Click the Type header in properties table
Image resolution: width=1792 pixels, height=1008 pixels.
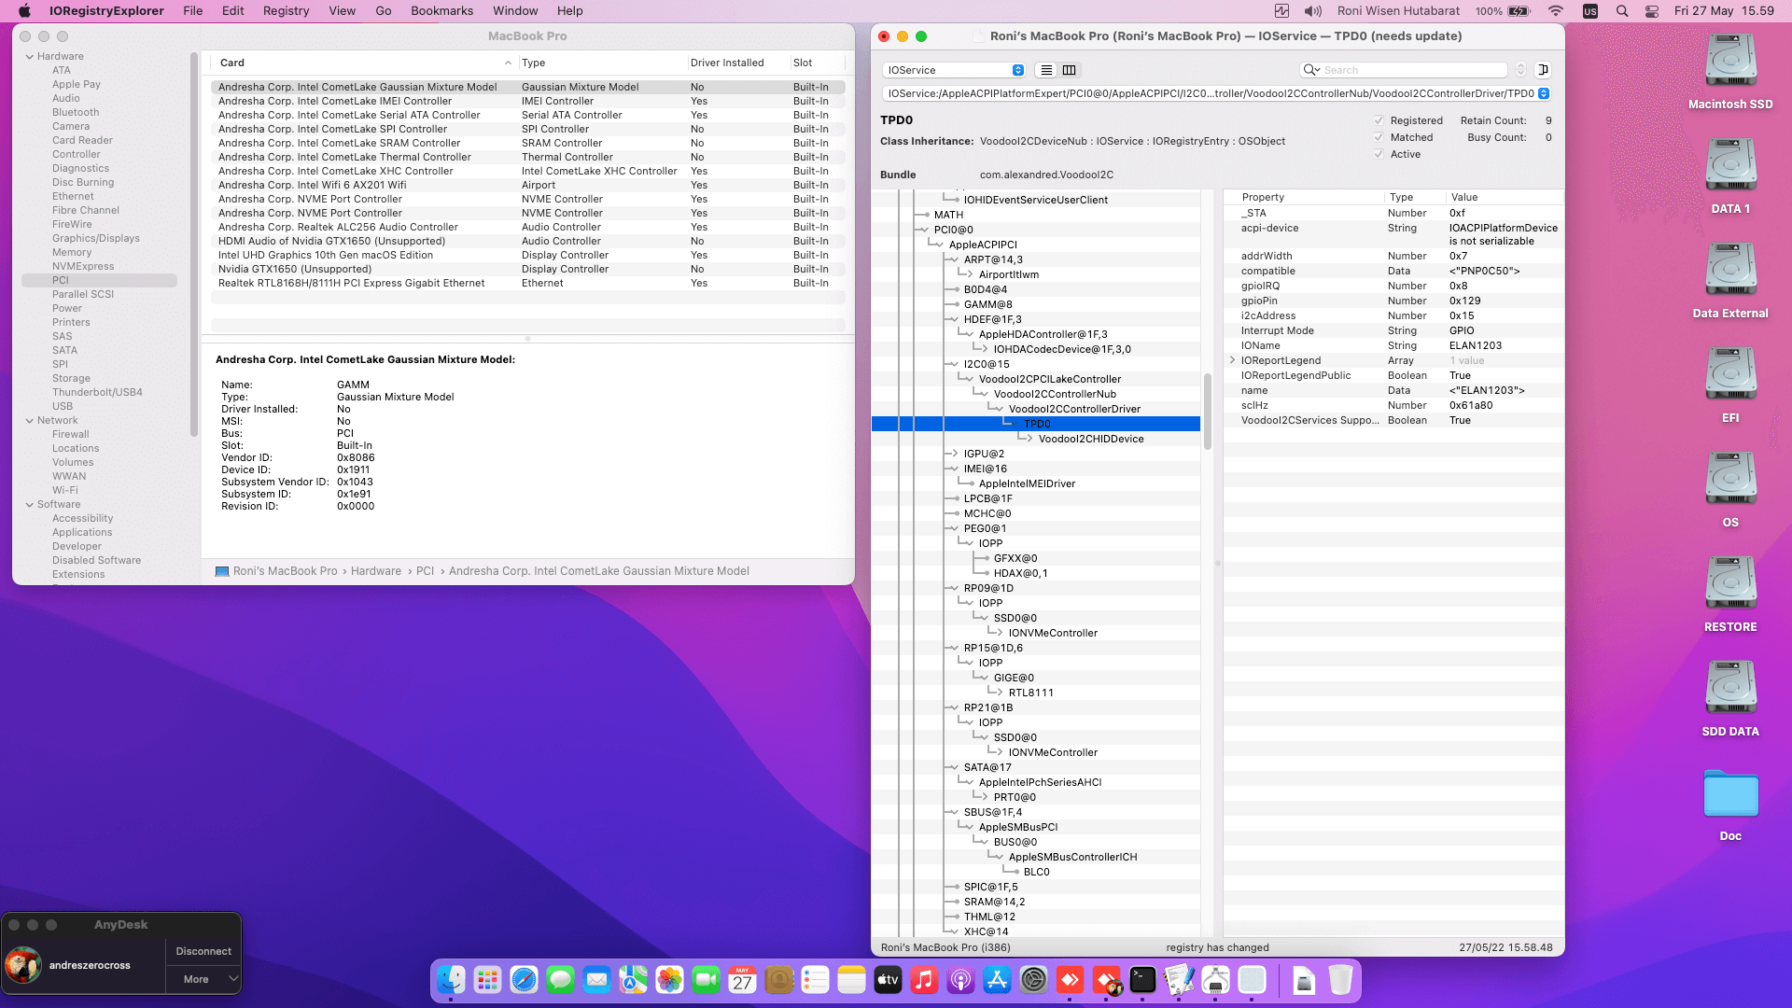pyautogui.click(x=1414, y=197)
